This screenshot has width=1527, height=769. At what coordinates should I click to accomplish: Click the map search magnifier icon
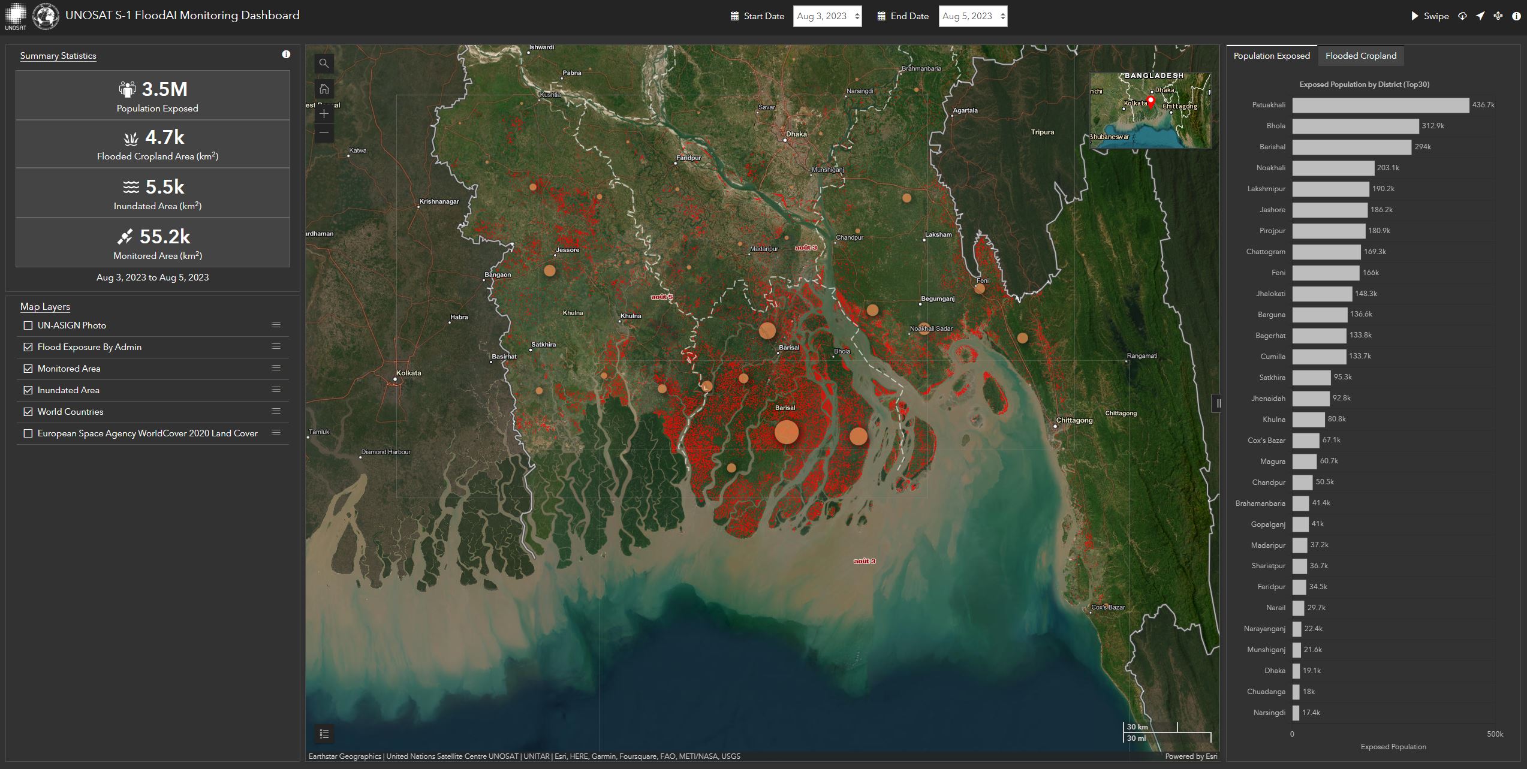324,64
